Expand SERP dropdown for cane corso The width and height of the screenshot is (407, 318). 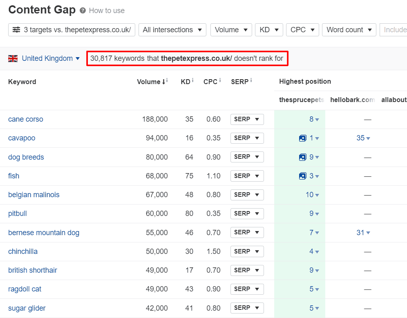(247, 119)
